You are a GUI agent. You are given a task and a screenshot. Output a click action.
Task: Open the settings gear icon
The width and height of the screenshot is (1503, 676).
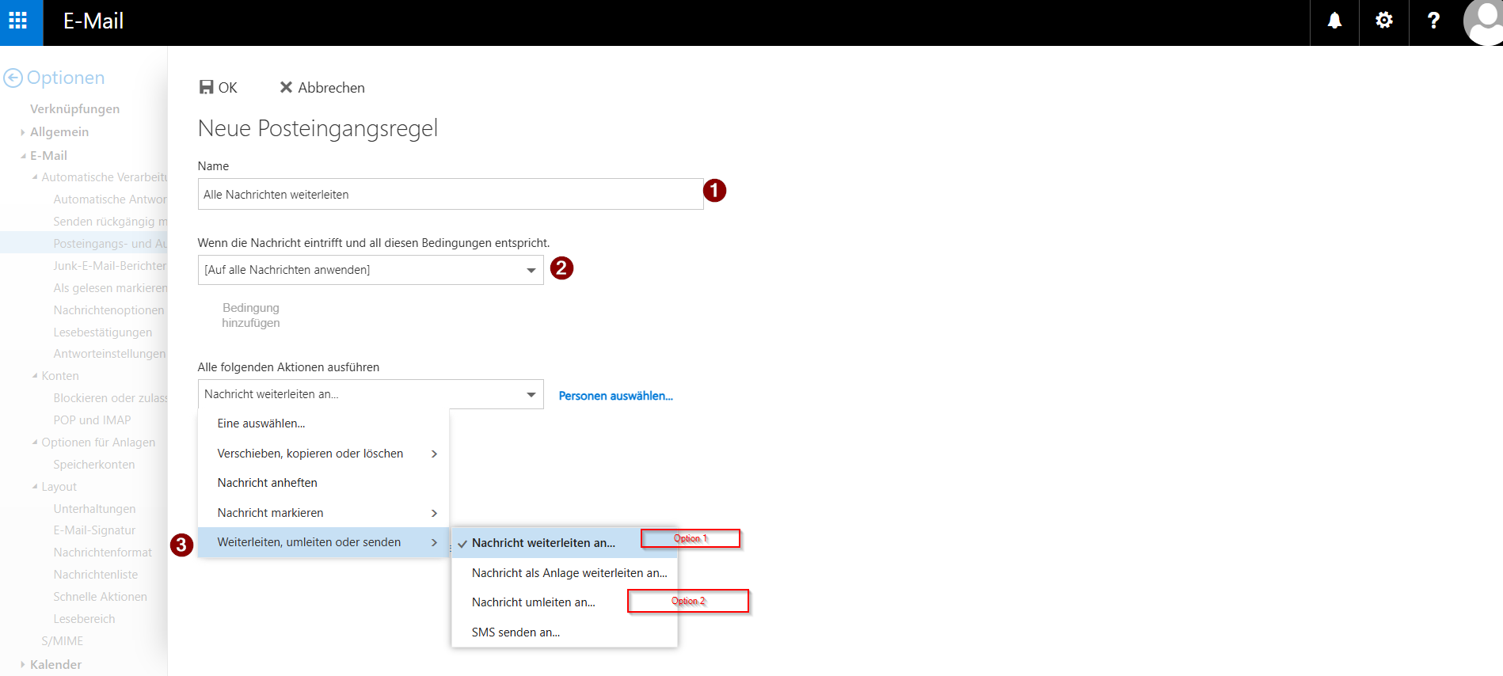tap(1383, 21)
